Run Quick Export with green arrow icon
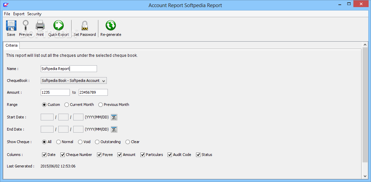371x182 pixels. tap(58, 25)
